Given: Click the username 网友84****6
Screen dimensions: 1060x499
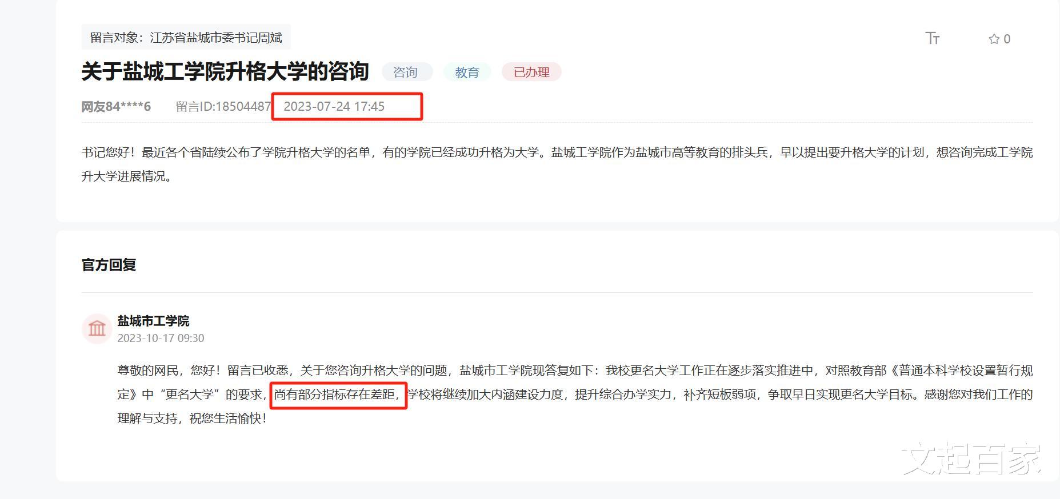Looking at the screenshot, I should coord(116,107).
